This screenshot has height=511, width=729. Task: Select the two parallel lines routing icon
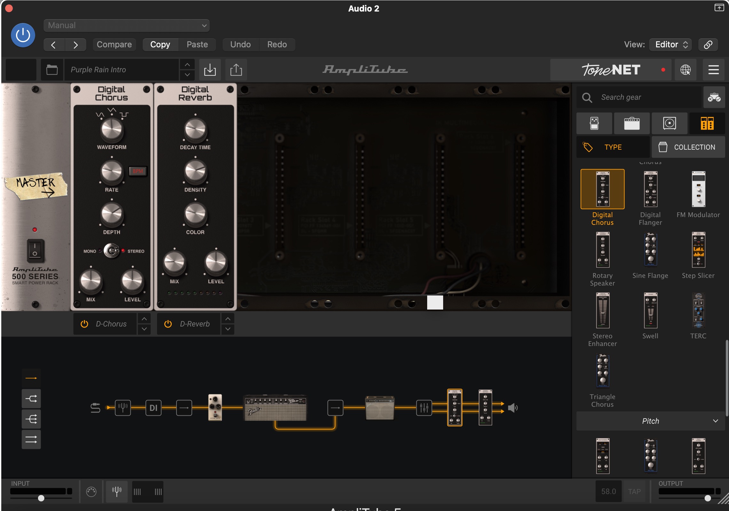click(x=31, y=440)
